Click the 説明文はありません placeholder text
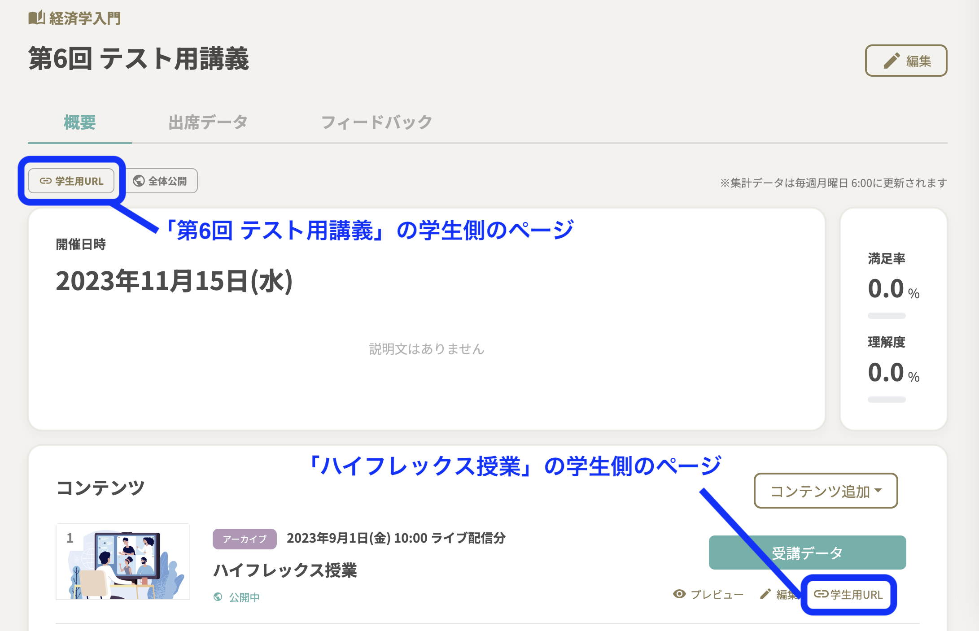Image resolution: width=979 pixels, height=631 pixels. 427,349
